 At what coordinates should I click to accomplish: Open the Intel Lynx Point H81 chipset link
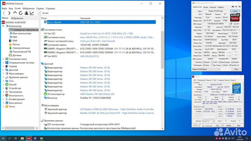98,41
